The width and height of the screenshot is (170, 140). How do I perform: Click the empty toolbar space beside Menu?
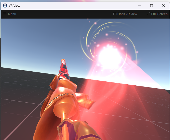click(63, 14)
